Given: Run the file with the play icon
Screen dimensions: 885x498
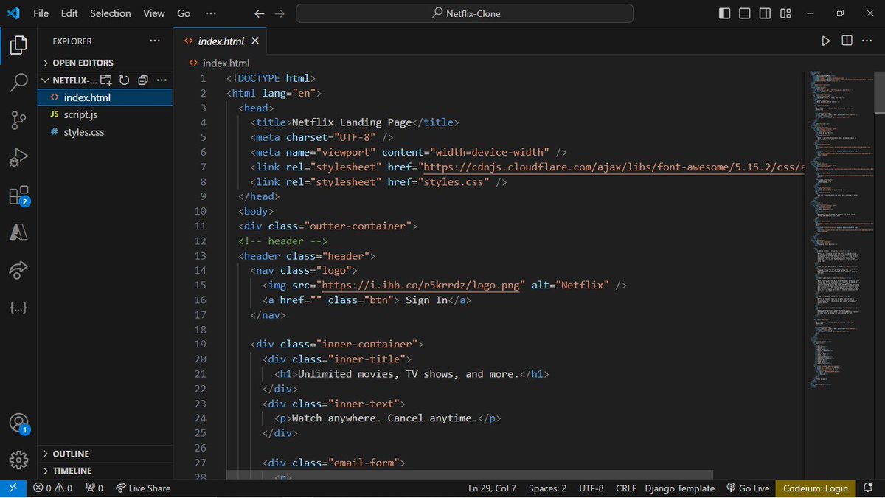Looking at the screenshot, I should tap(826, 41).
